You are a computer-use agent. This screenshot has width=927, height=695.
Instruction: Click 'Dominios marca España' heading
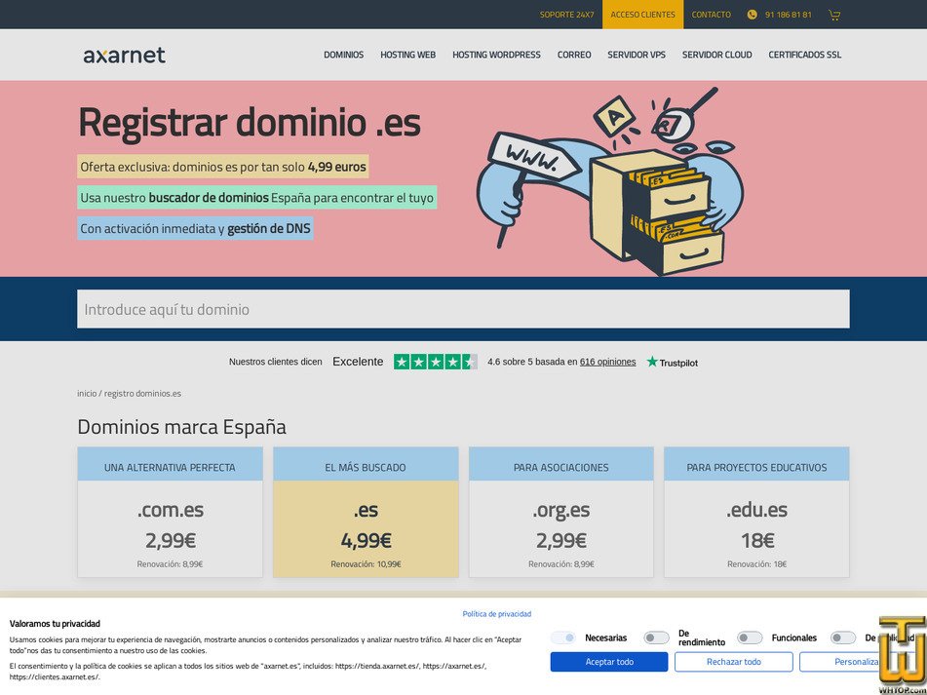tap(181, 427)
